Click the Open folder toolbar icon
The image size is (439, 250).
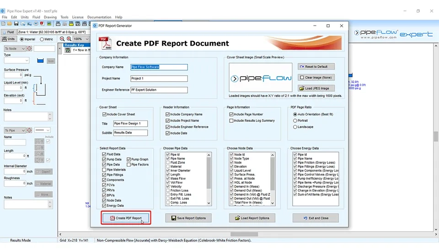[x=10, y=24]
